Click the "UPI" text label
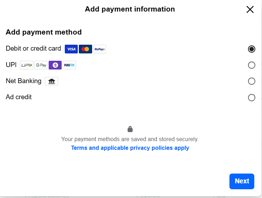This screenshot has width=262, height=198. 11,65
